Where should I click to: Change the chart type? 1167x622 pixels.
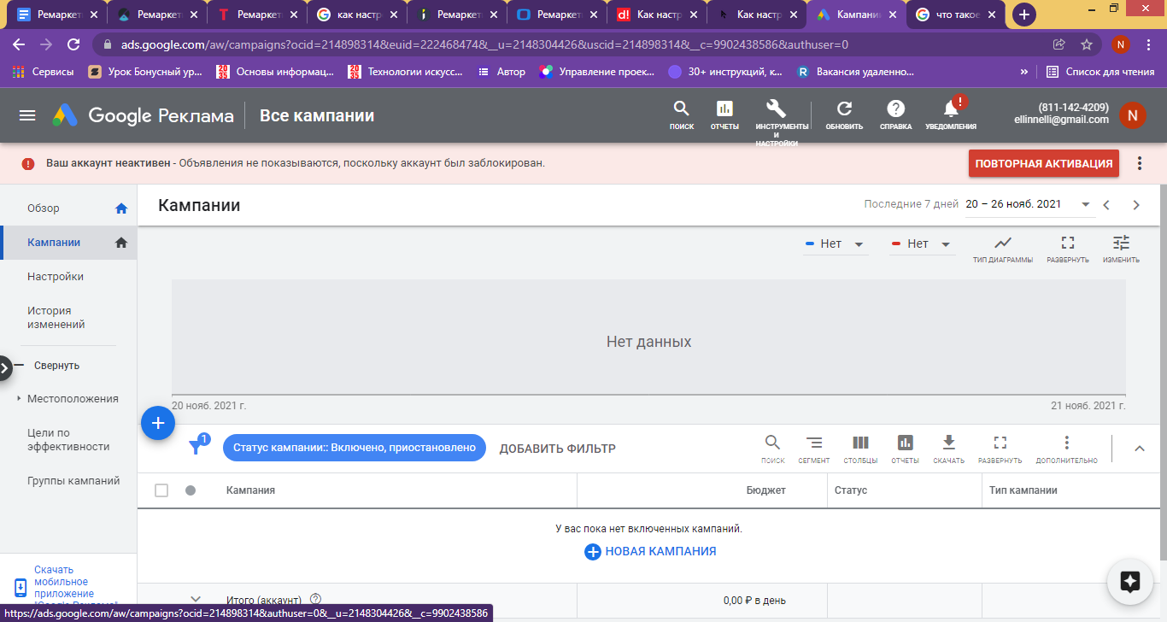[1003, 249]
